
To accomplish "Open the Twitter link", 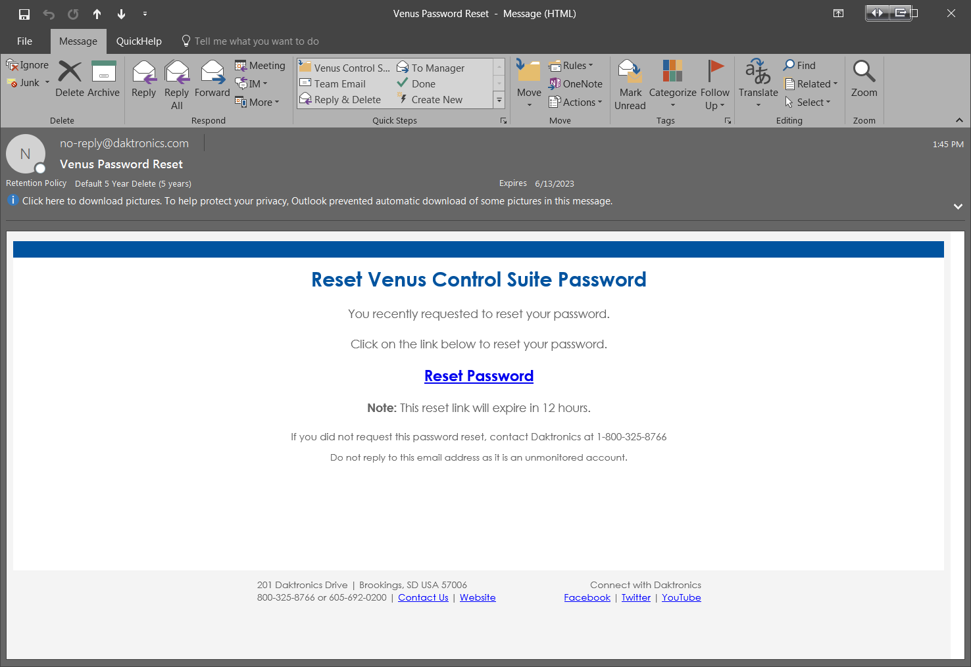I will (636, 597).
